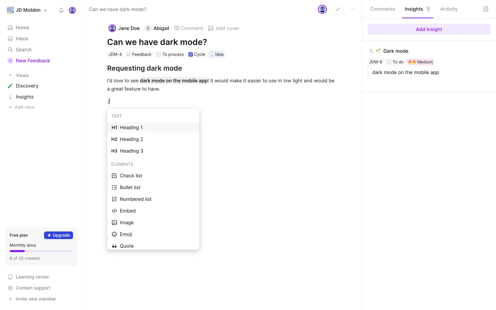Click the Add cover image icon
Image resolution: width=496 pixels, height=310 pixels.
(x=211, y=28)
